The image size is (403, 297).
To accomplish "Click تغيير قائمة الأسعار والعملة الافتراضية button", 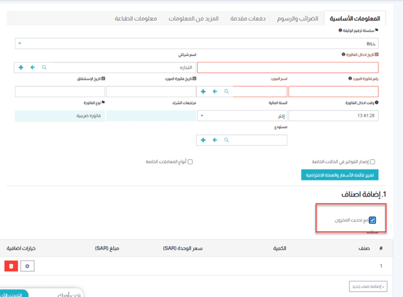I will [x=340, y=175].
